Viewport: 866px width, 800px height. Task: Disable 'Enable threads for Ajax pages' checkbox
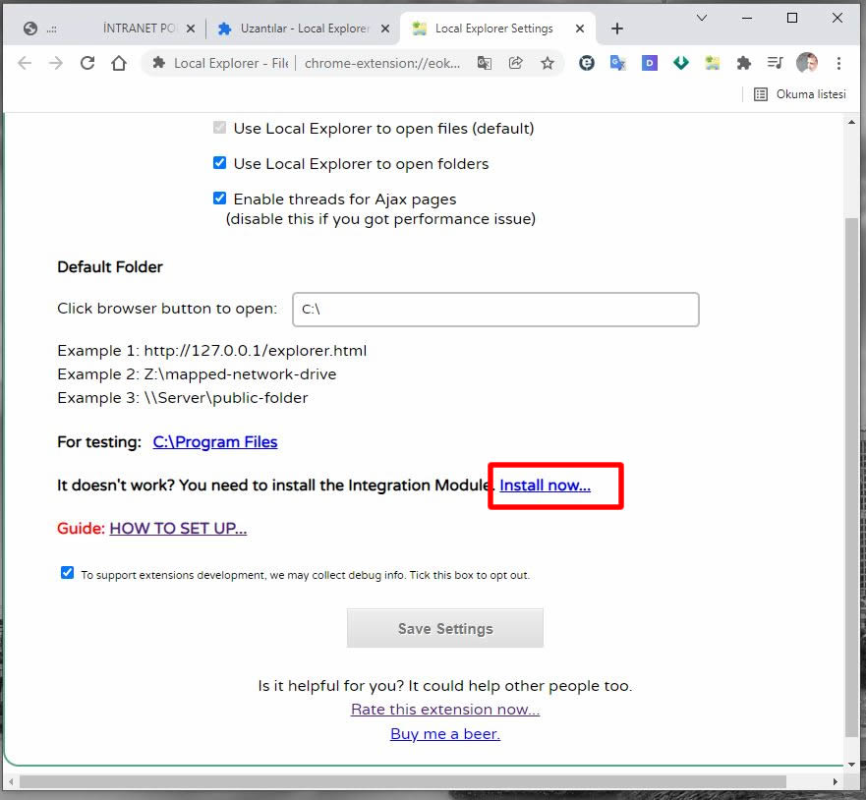pyautogui.click(x=219, y=199)
